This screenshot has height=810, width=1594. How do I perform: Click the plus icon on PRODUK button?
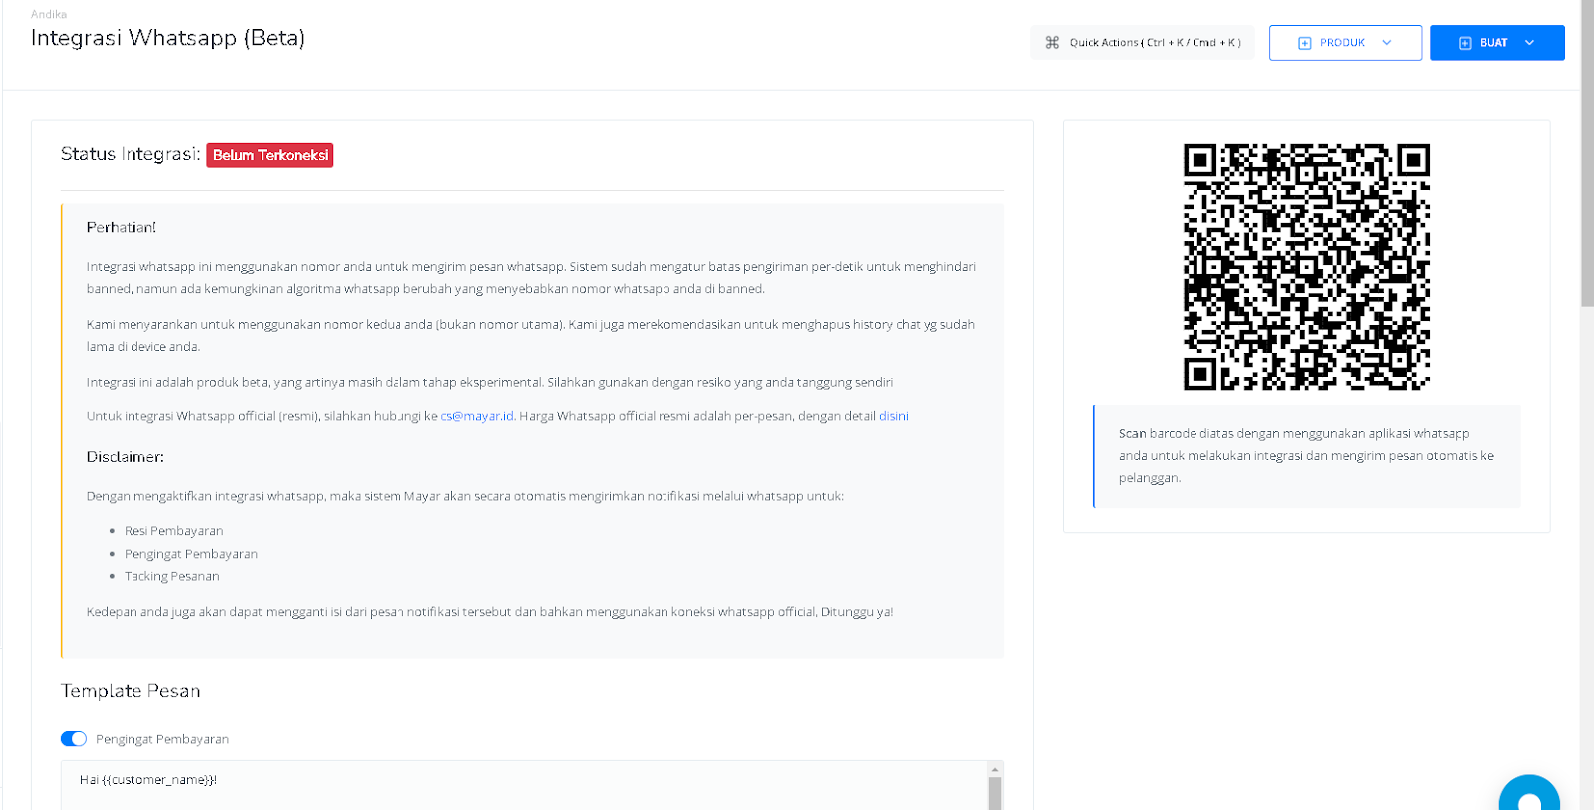pos(1304,43)
